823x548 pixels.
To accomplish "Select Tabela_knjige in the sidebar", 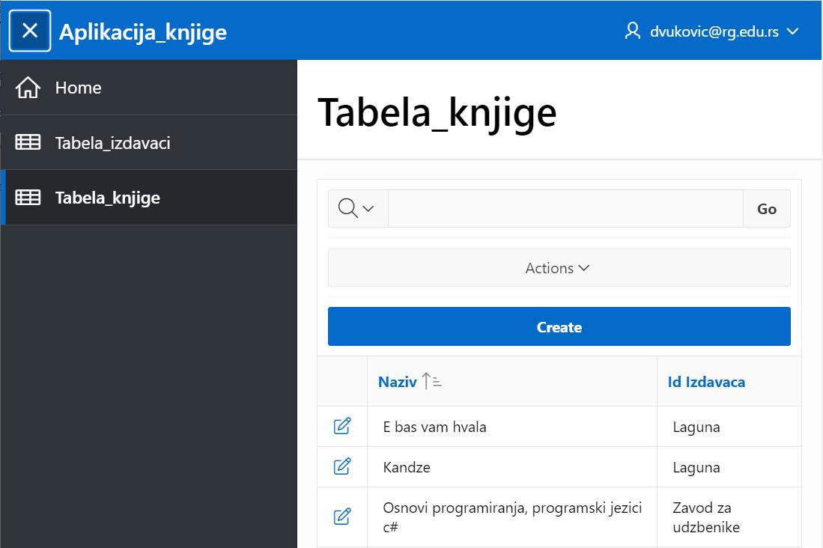I will pos(107,198).
